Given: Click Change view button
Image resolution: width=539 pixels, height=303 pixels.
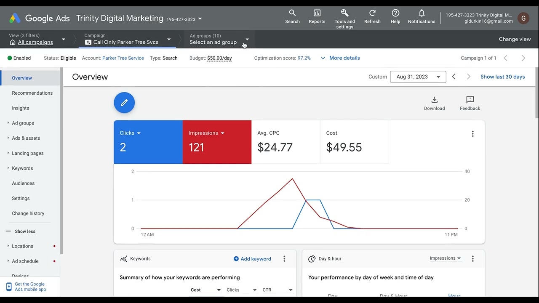Looking at the screenshot, I should coord(515,39).
